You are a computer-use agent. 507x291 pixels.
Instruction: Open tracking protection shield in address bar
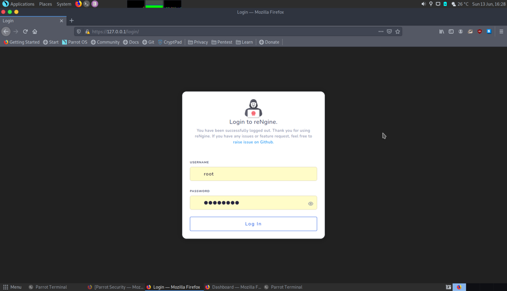click(x=79, y=31)
